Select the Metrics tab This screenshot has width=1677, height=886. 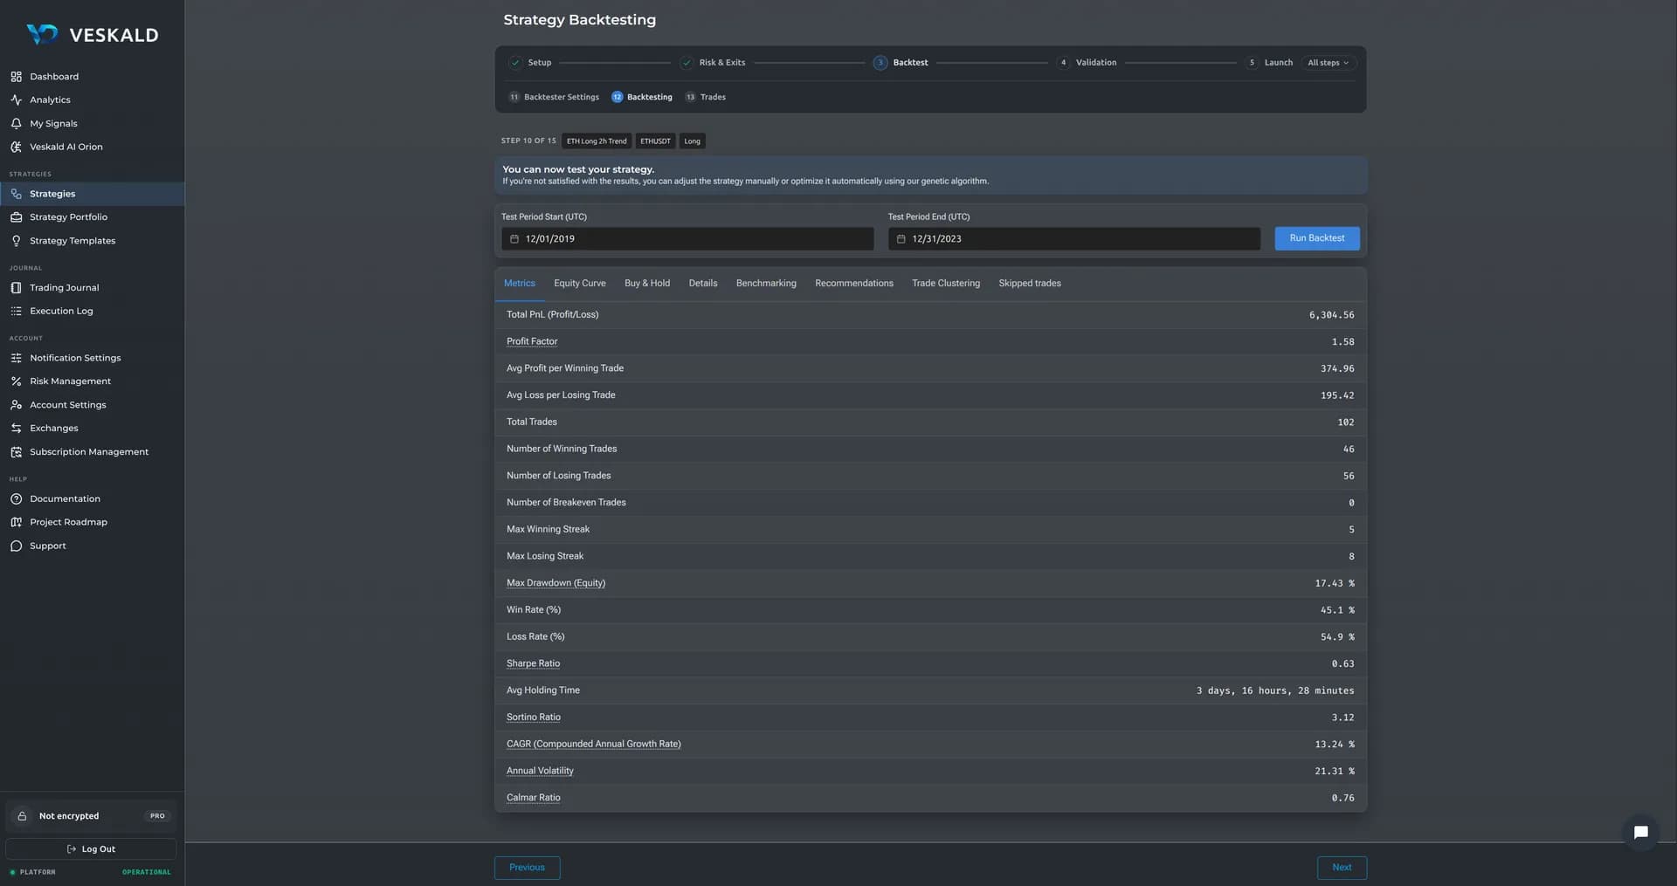(x=520, y=284)
